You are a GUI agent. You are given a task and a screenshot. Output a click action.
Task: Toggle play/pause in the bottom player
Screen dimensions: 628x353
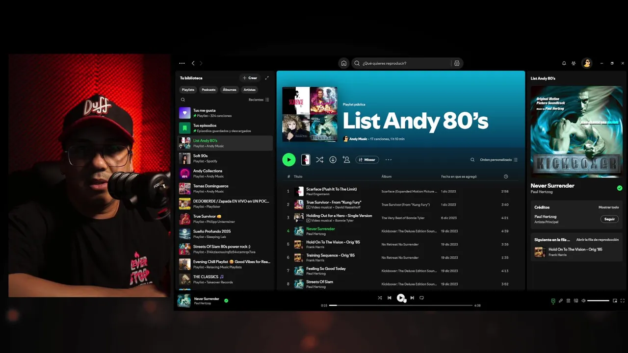pyautogui.click(x=401, y=298)
